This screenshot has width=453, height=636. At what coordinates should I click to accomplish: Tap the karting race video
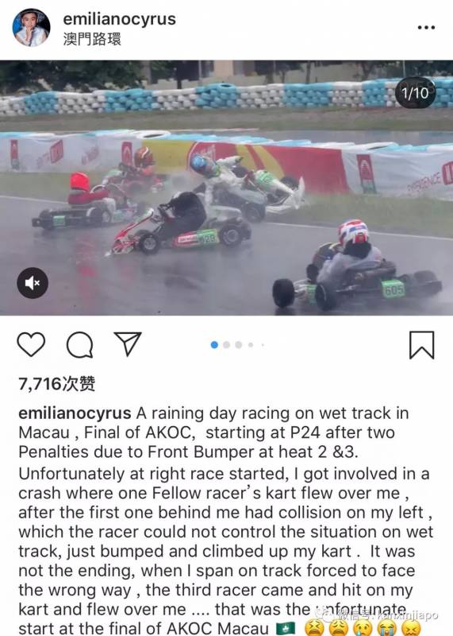click(x=226, y=188)
